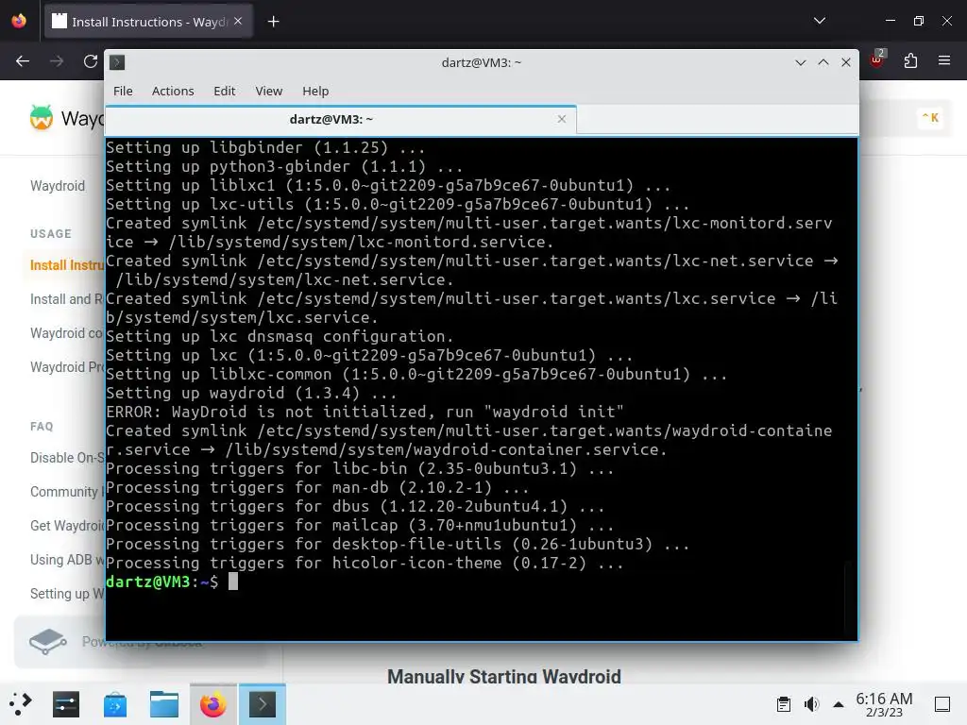The width and height of the screenshot is (967, 725).
Task: Open Discover software center from taskbar
Action: coord(115,704)
